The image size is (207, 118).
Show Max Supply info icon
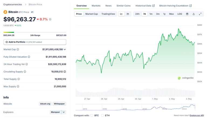pyautogui.click(x=18, y=86)
